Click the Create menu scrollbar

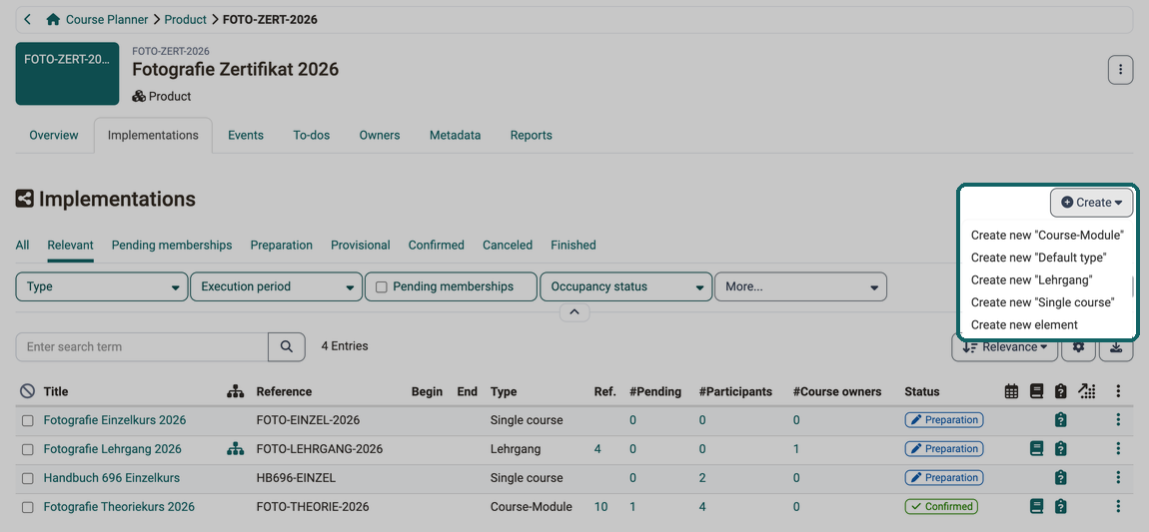(1133, 286)
